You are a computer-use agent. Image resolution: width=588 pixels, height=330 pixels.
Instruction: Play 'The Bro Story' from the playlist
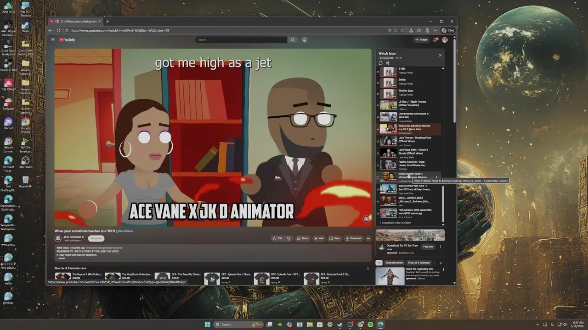[410, 93]
